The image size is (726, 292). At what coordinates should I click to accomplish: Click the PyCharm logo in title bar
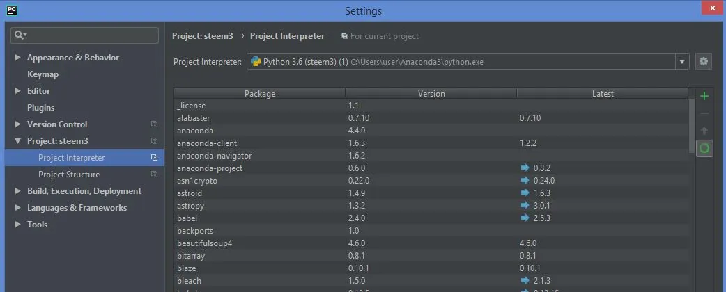pyautogui.click(x=12, y=10)
